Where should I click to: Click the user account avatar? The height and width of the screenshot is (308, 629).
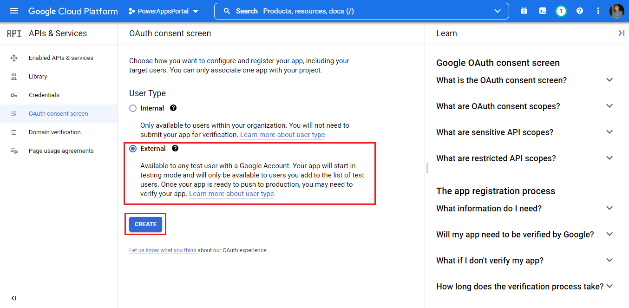click(x=617, y=11)
